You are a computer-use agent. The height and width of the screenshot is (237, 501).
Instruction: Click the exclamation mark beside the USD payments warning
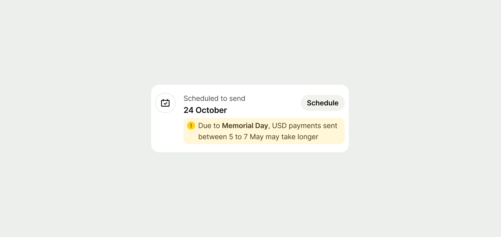pyautogui.click(x=191, y=125)
